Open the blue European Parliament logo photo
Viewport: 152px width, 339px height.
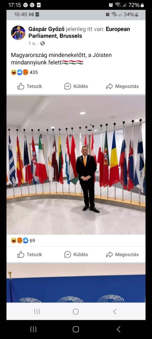coord(76,283)
